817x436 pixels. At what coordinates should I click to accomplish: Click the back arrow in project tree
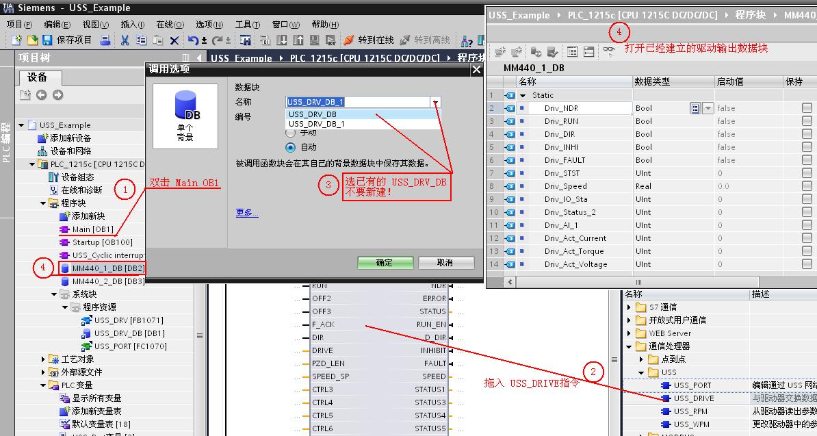[41, 95]
